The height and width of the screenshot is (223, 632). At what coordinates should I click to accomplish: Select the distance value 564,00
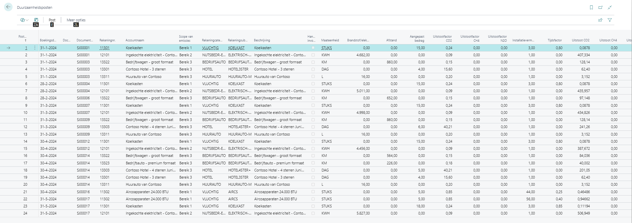(392, 156)
